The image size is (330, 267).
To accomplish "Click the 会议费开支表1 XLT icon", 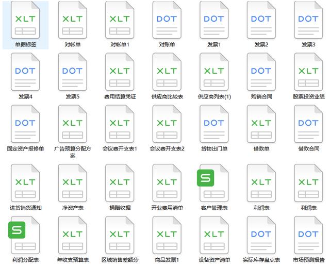I will click(120, 124).
